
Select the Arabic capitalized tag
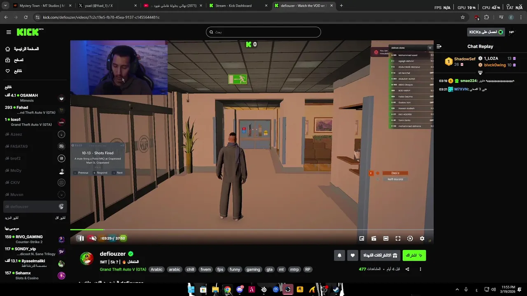point(156,269)
